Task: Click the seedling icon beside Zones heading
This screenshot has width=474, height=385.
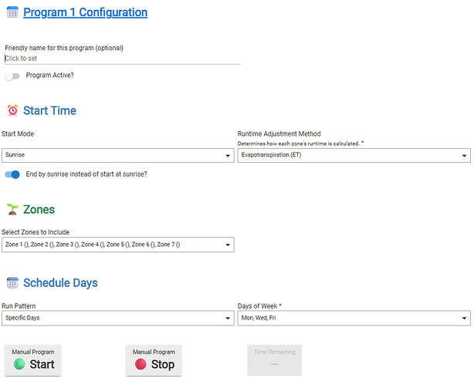Action: click(x=12, y=209)
